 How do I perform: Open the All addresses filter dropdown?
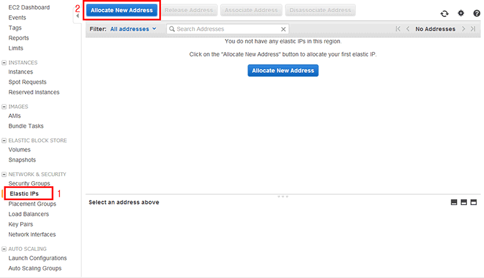tap(133, 29)
